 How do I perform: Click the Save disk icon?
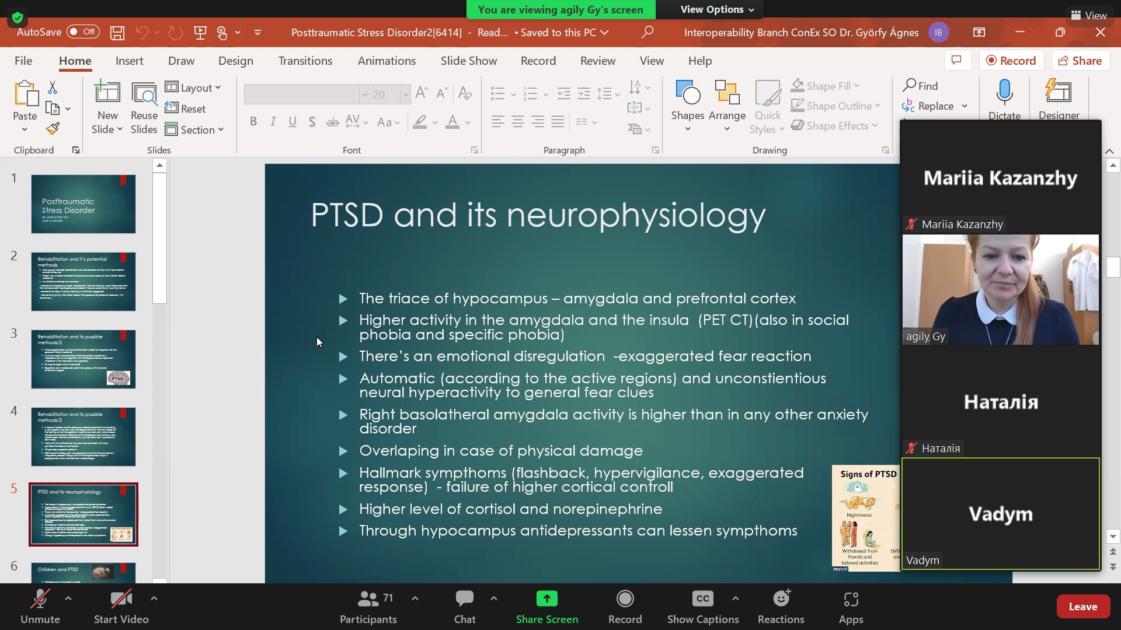point(117,33)
